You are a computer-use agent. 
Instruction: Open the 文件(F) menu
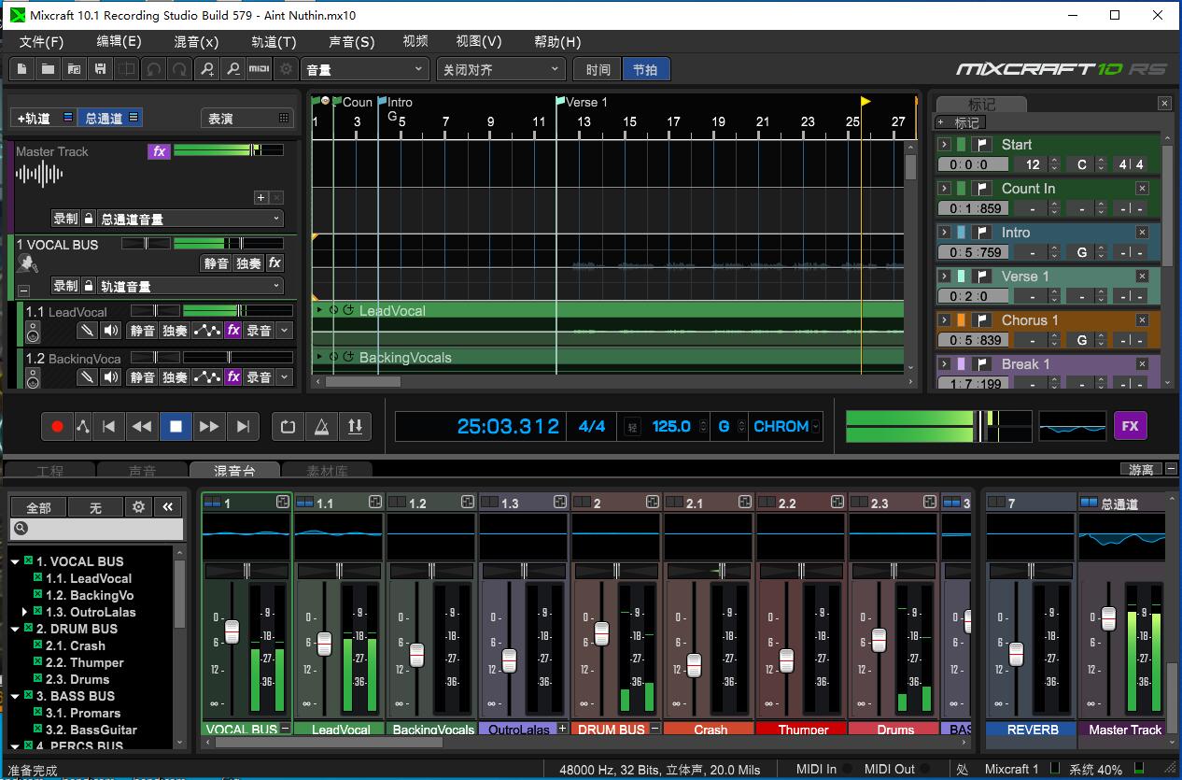[41, 42]
